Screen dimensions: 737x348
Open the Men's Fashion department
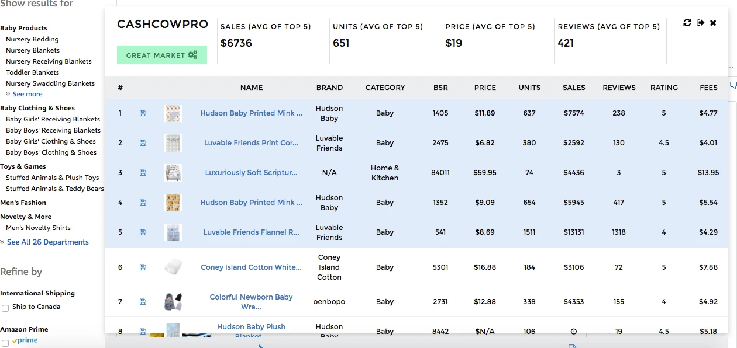23,203
